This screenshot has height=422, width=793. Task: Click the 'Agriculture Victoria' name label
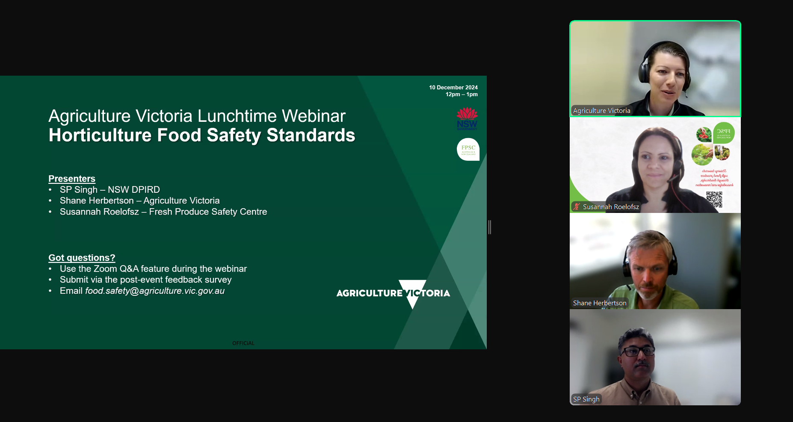click(601, 111)
